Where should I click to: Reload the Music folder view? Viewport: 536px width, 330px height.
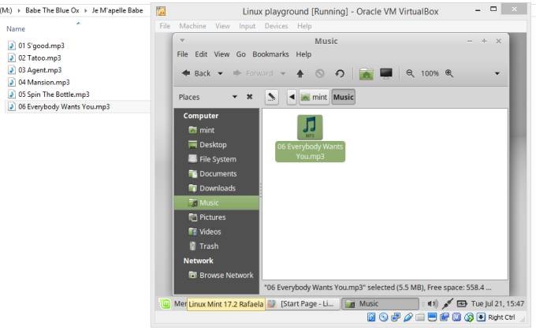tap(340, 73)
